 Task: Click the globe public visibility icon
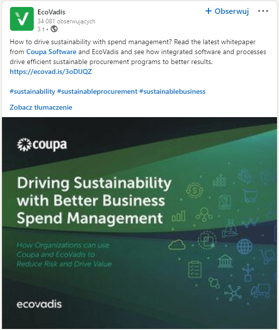pyautogui.click(x=54, y=29)
